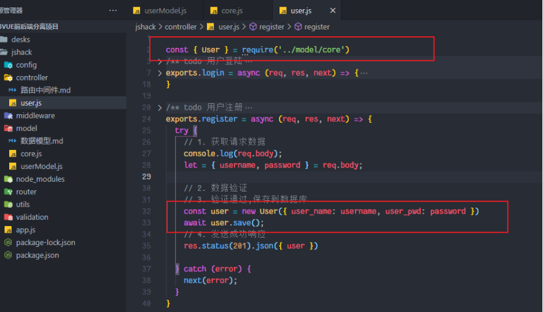Click the JS icon on userModel.js tab
543x312 pixels.
[137, 10]
